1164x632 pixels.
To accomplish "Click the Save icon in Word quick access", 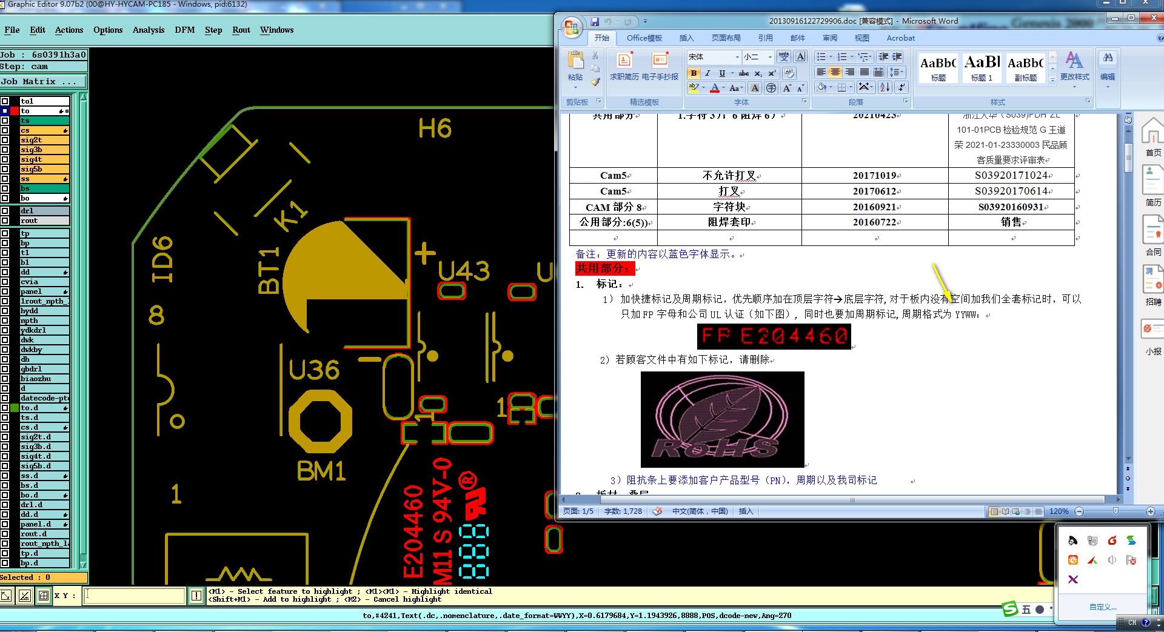I will coord(595,22).
